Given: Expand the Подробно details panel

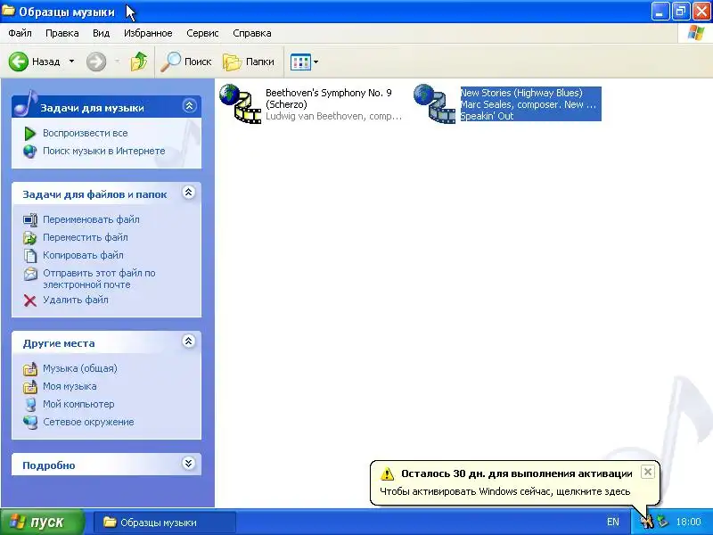Looking at the screenshot, I should (x=189, y=464).
